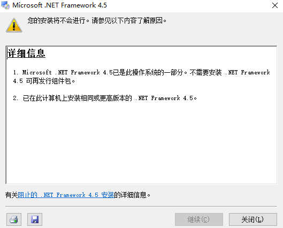Open the 阻止的 .NET Framework 4.5 安装 link
The height and width of the screenshot is (228, 283).
click(66, 195)
